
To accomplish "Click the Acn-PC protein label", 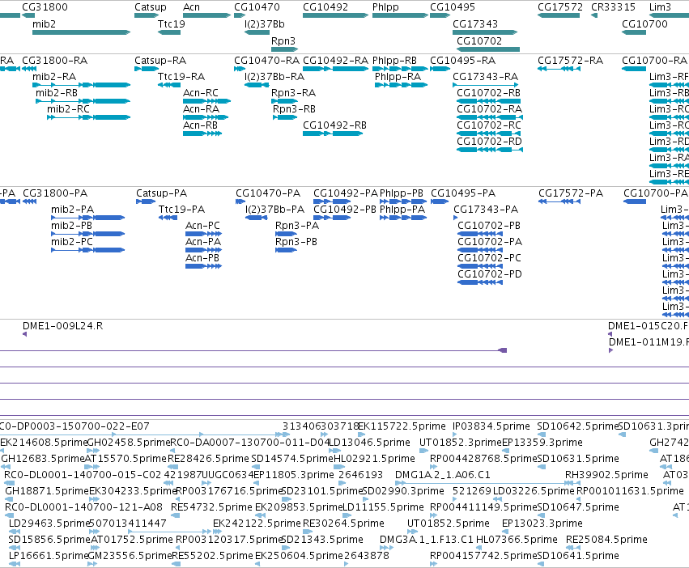I will point(202,226).
